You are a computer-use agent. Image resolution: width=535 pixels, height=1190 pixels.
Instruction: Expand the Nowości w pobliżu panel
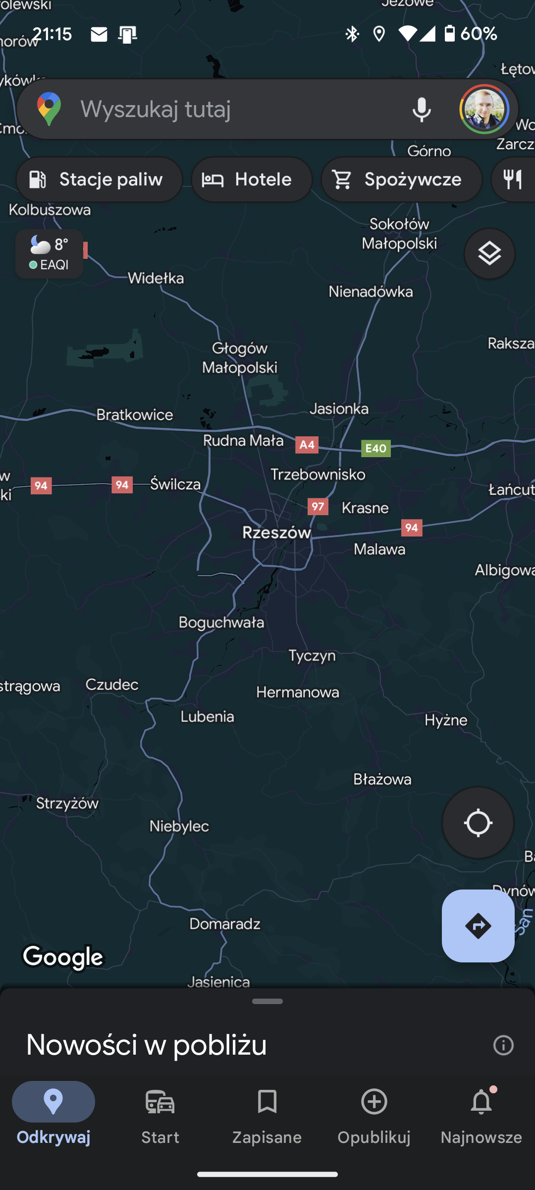[147, 1045]
